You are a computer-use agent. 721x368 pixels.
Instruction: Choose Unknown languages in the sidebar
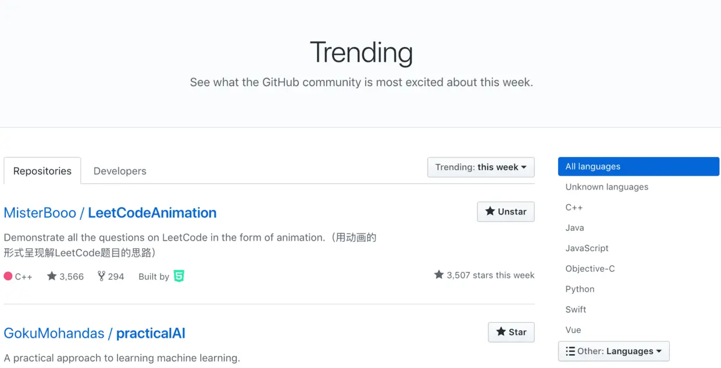[606, 187]
